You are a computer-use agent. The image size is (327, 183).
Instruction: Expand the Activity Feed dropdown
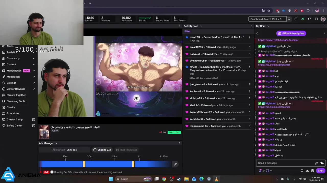tap(201, 26)
